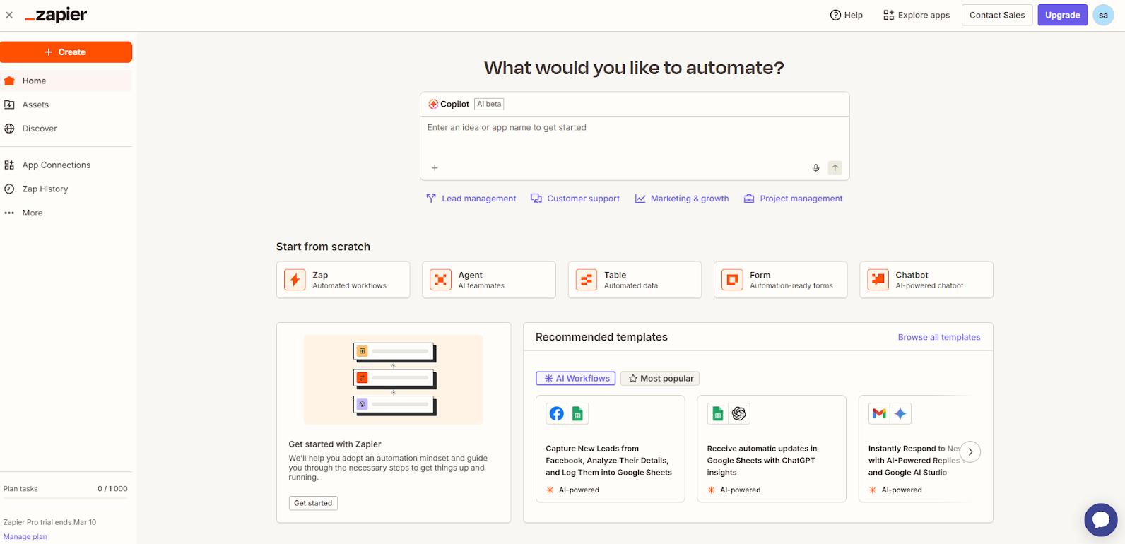Select the Customer support suggestion
Image resolution: width=1125 pixels, height=544 pixels.
tap(575, 199)
